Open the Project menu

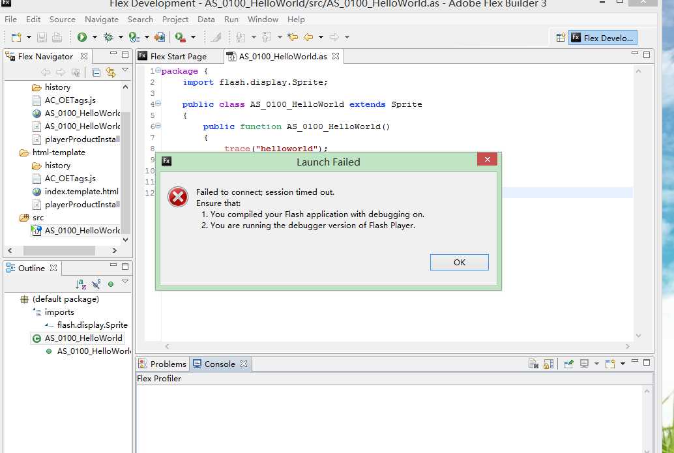(x=175, y=20)
